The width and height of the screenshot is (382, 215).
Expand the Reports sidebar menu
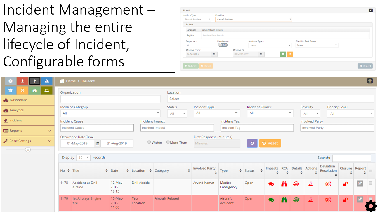pos(28,131)
